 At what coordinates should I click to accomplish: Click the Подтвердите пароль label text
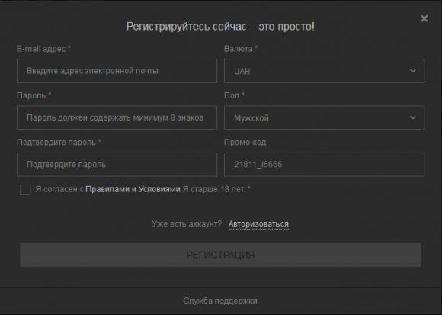click(x=59, y=143)
